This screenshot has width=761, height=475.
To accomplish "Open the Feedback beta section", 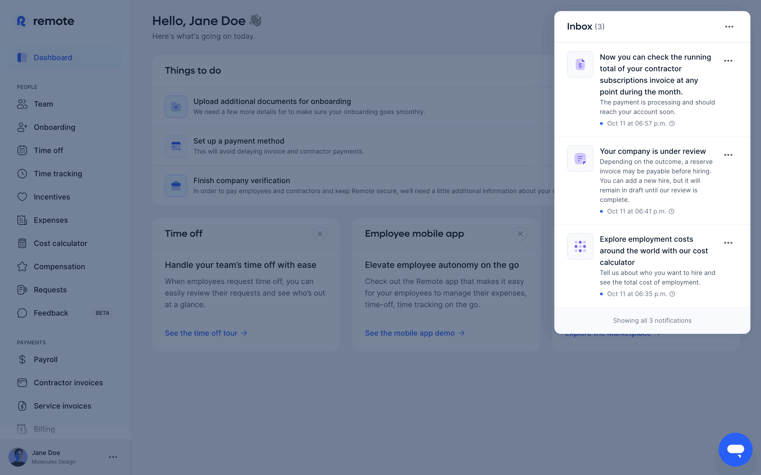I will pyautogui.click(x=51, y=313).
